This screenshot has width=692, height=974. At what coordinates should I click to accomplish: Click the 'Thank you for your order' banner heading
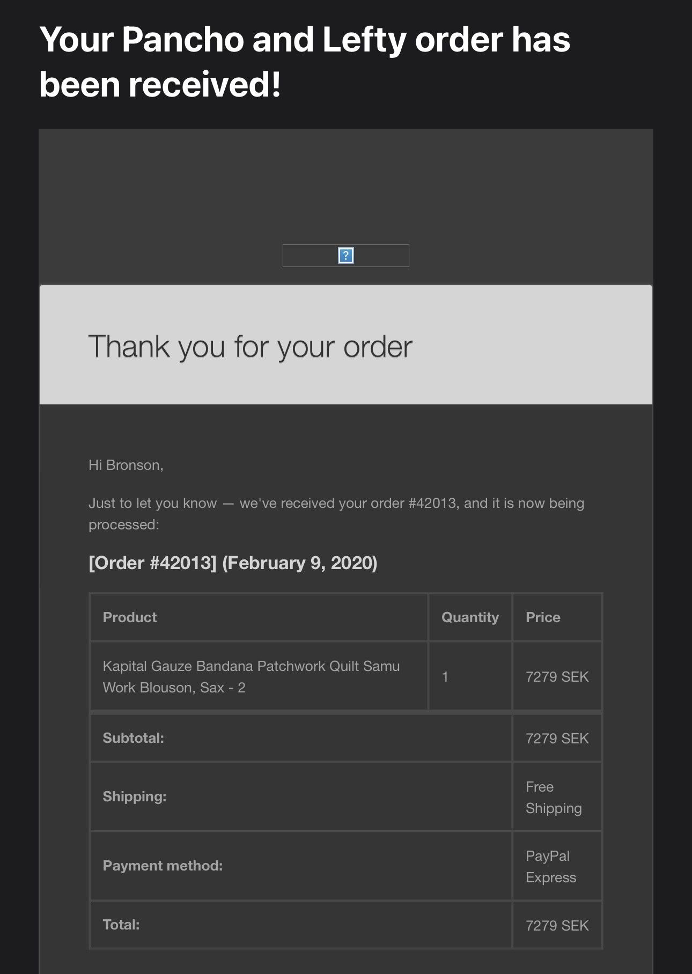(250, 346)
